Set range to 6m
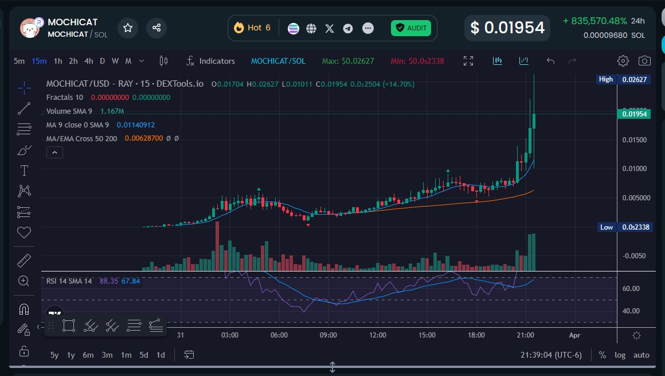The width and height of the screenshot is (665, 376). click(x=88, y=355)
